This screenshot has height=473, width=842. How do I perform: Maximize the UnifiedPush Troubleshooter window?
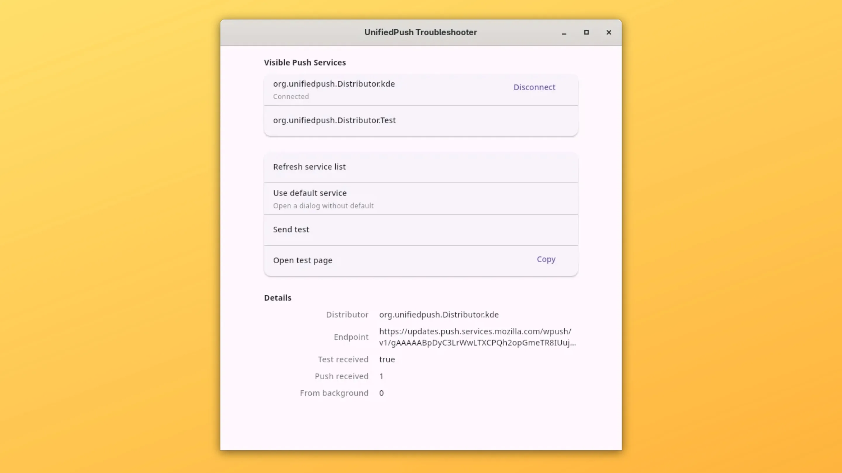tap(586, 32)
